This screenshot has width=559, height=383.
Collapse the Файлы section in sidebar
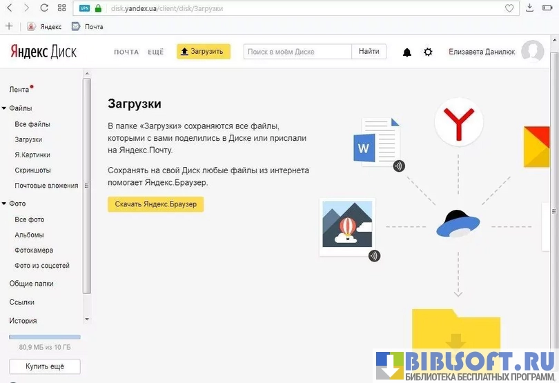(x=4, y=108)
